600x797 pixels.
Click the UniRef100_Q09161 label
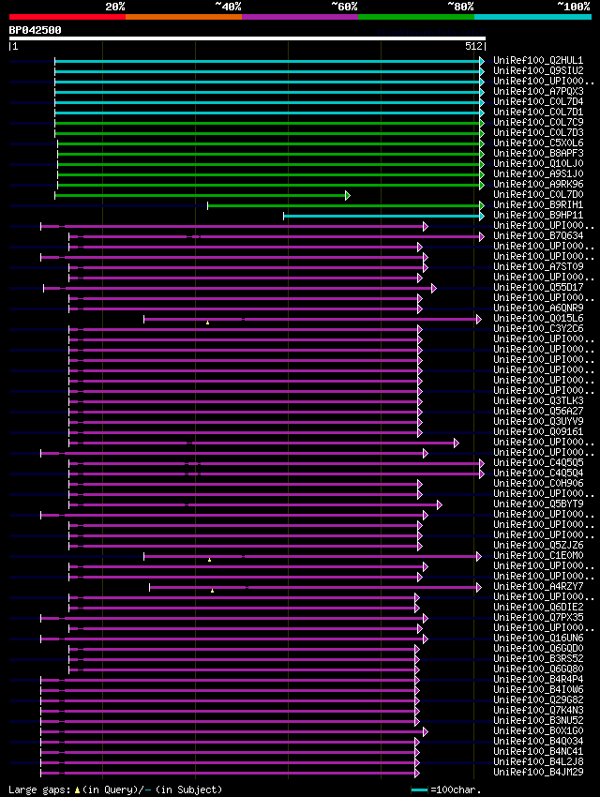click(538, 431)
